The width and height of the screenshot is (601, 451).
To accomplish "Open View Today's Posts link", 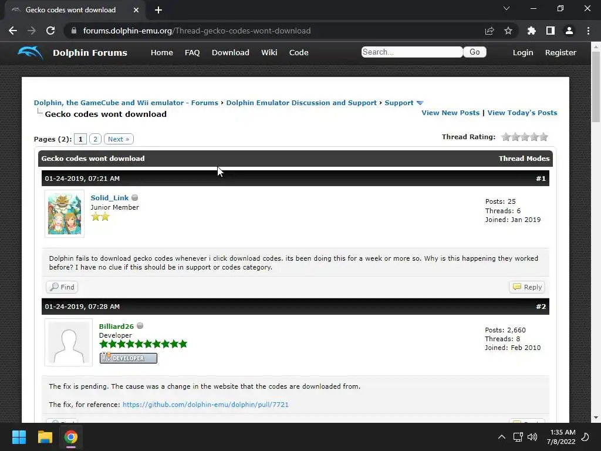I will [x=522, y=113].
